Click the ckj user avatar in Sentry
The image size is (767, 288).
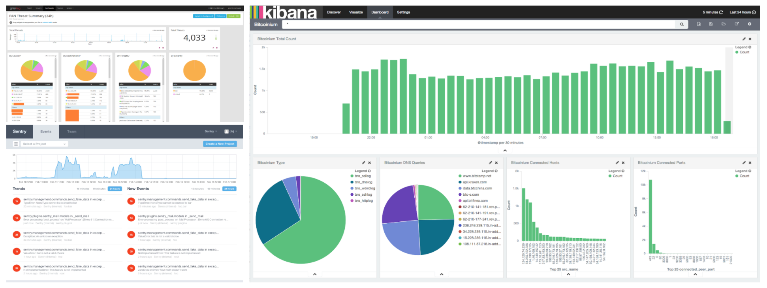(x=227, y=131)
